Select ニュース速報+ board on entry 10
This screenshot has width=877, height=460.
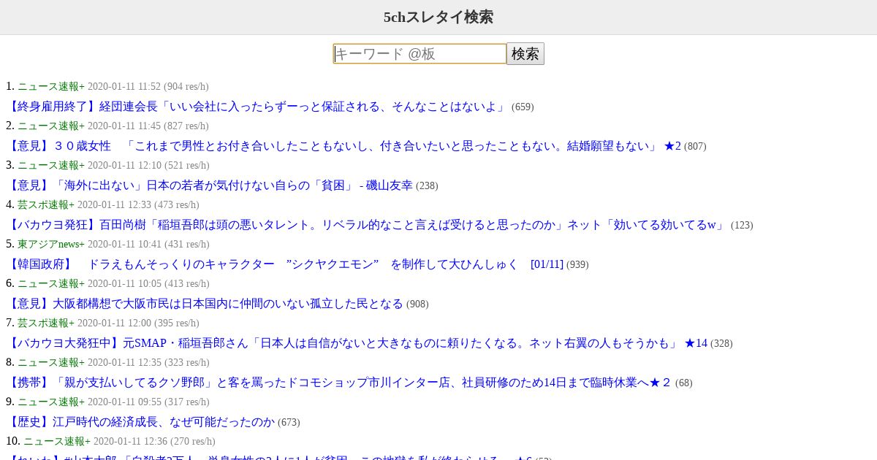point(57,441)
